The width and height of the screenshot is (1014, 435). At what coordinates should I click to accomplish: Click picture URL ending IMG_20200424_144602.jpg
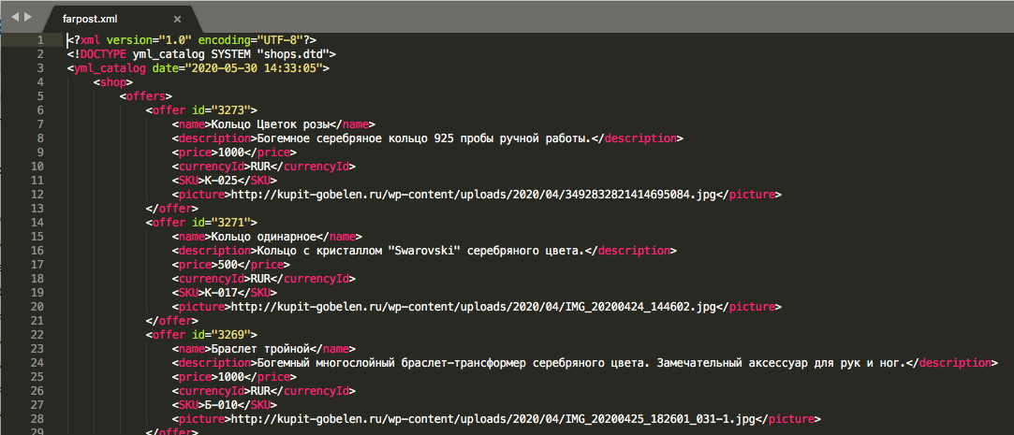(474, 307)
